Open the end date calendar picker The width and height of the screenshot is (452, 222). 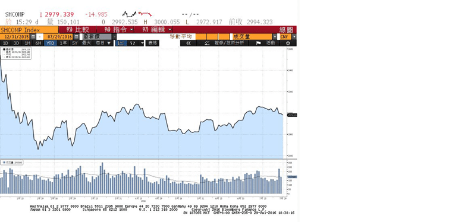[76, 37]
